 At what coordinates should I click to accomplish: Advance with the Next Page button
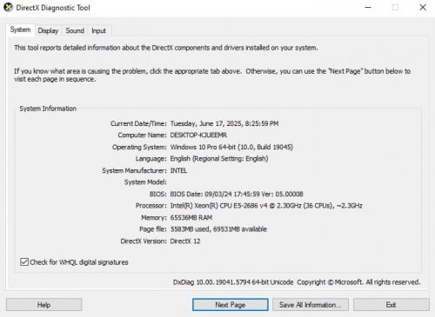point(231,305)
